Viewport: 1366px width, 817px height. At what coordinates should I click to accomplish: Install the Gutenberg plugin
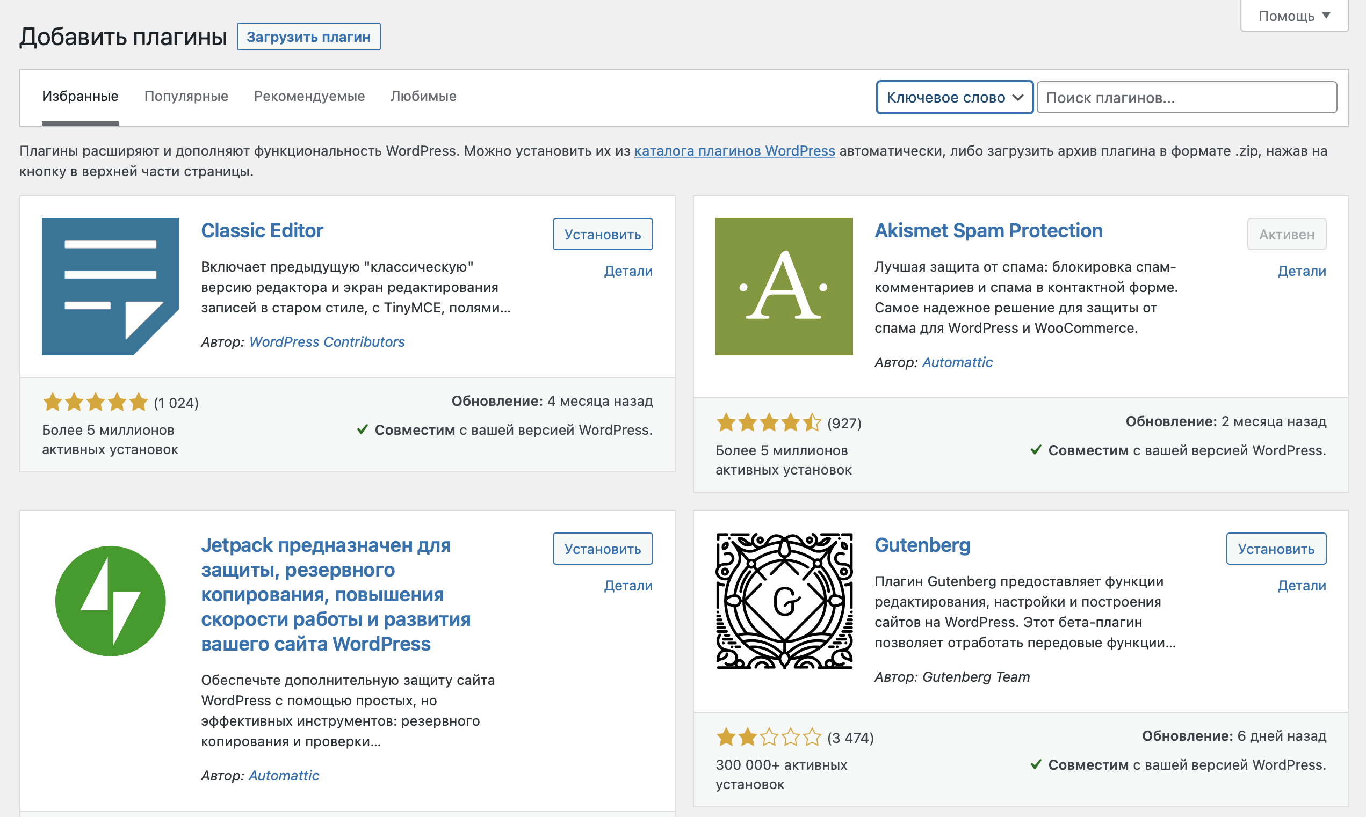1276,549
